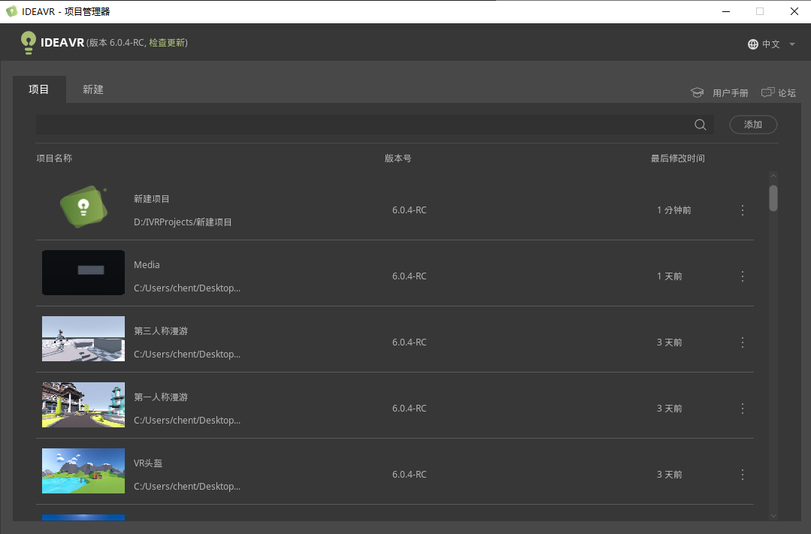Image resolution: width=811 pixels, height=534 pixels.
Task: Open the 用户手册 link
Action: [731, 93]
